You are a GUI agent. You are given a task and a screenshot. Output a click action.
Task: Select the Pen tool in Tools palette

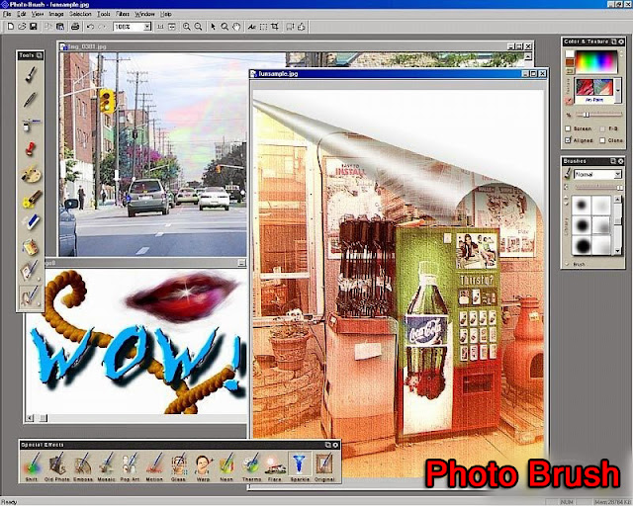pos(31,100)
